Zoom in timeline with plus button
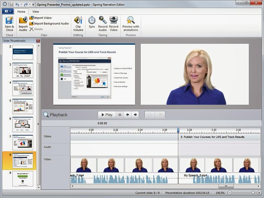The height and width of the screenshot is (198, 264). point(259,193)
